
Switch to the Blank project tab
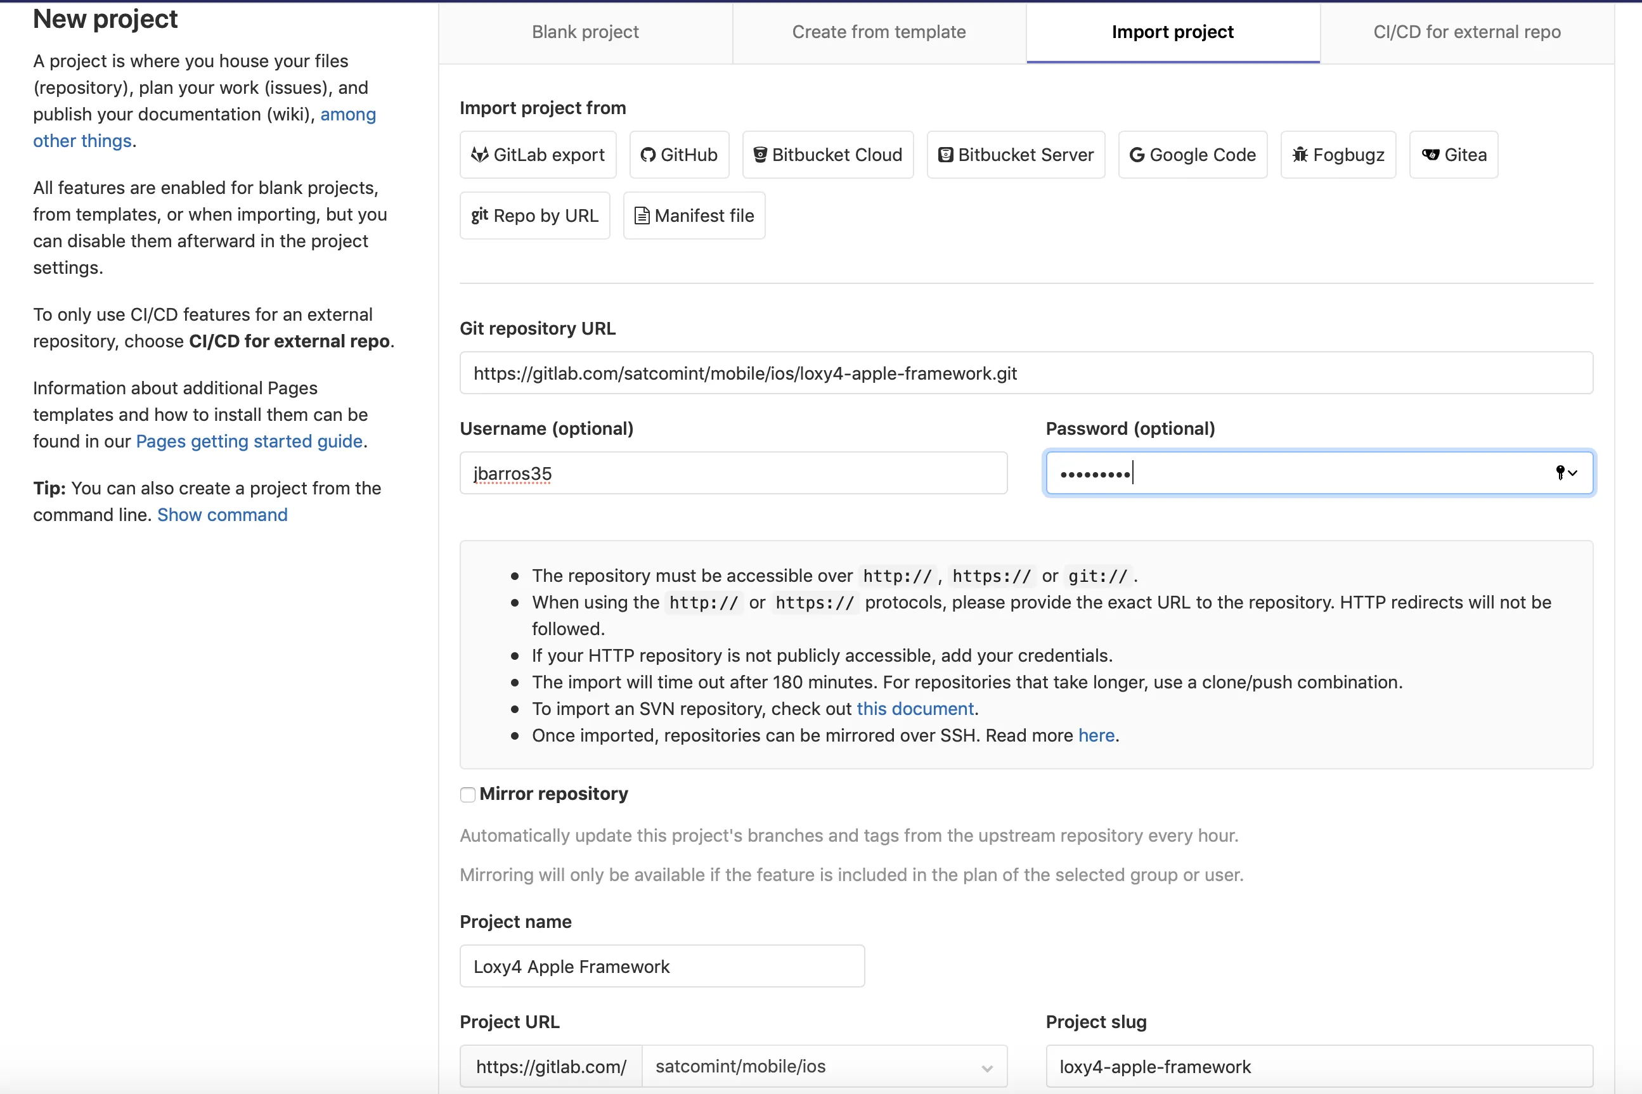click(x=585, y=32)
